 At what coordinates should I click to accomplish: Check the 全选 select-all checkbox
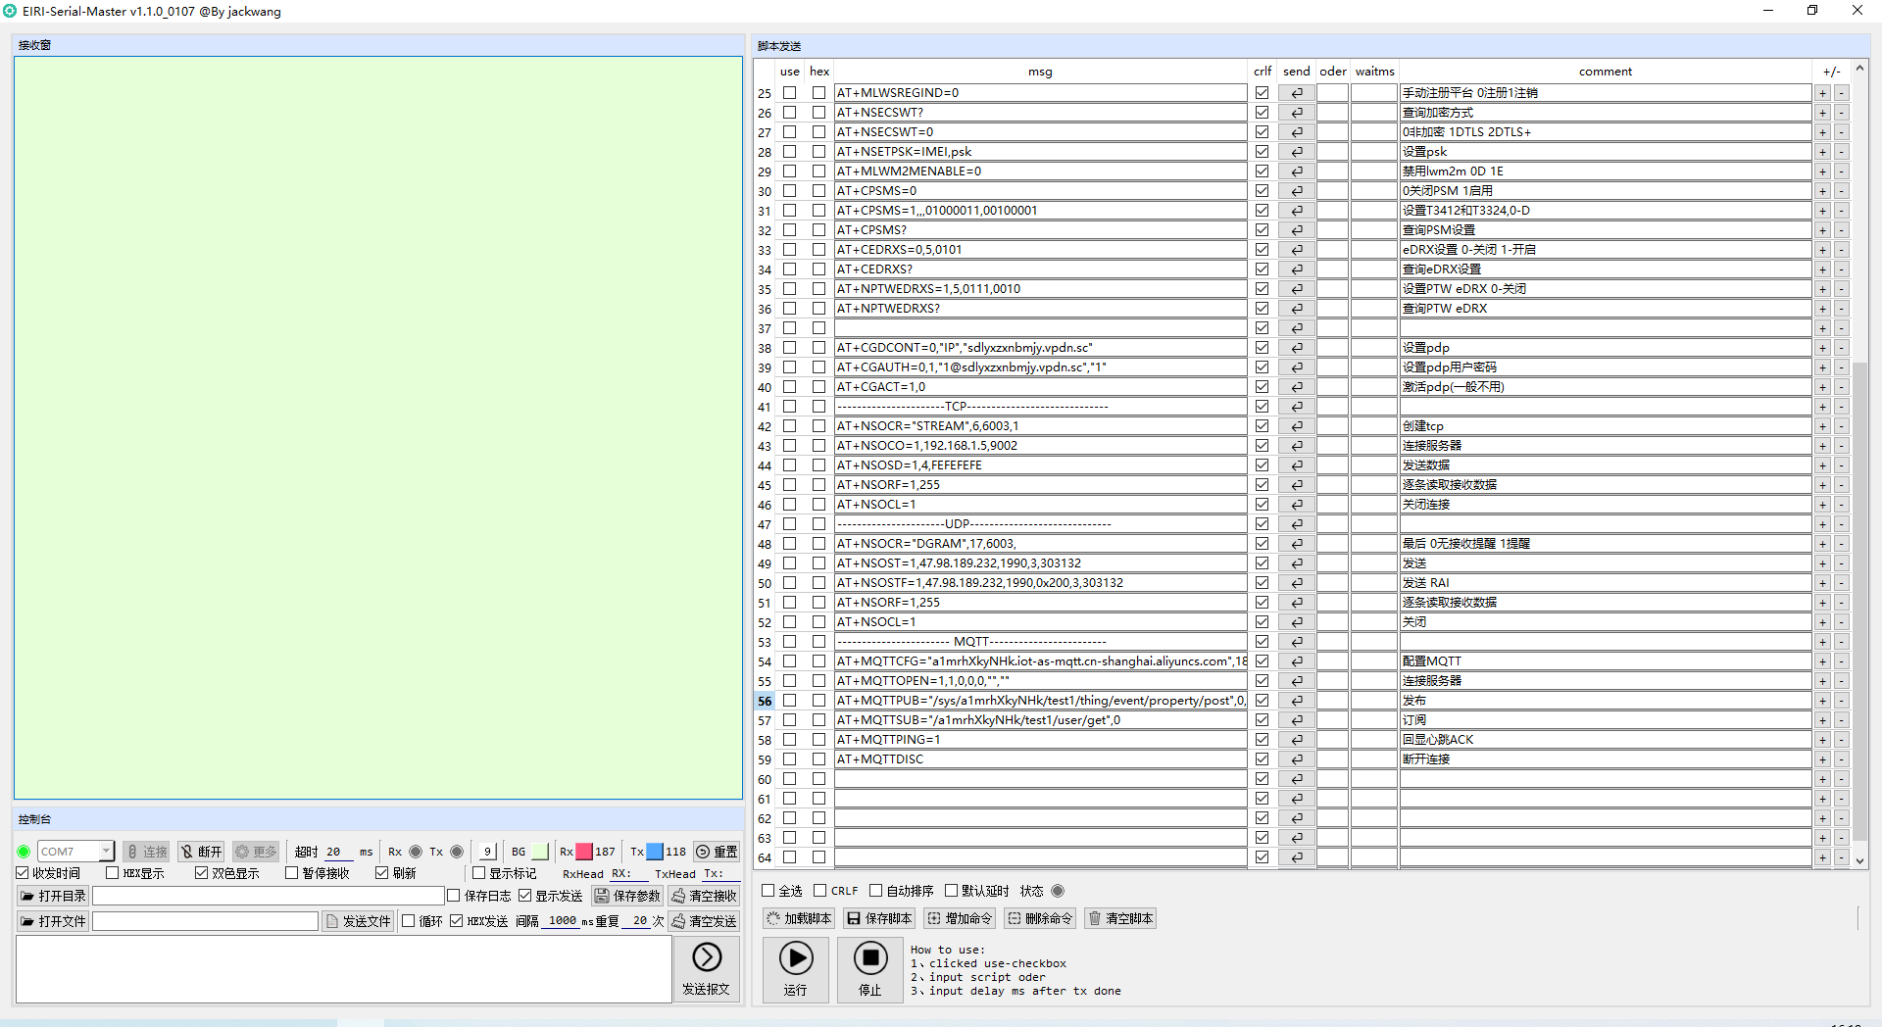(768, 891)
